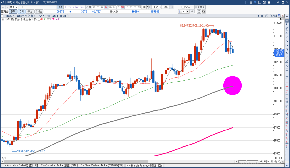Select the 일 (daily) period button
The width and height of the screenshot is (290, 168).
coord(94,7)
